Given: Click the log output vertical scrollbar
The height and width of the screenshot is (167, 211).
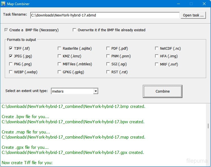Looking at the screenshot, I should pos(209,126).
